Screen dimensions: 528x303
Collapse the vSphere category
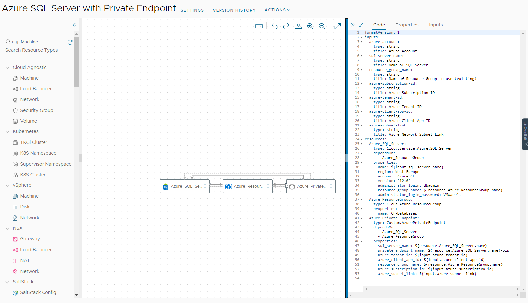pyautogui.click(x=7, y=185)
